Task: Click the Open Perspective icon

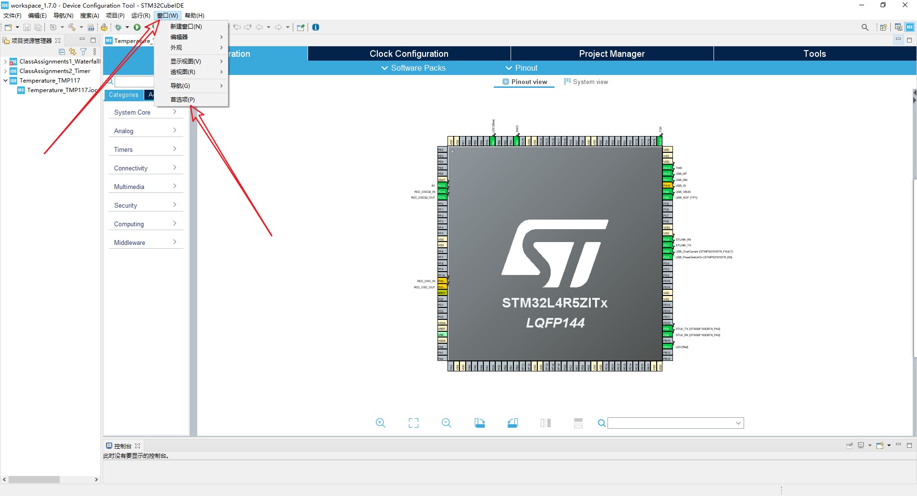Action: click(x=884, y=27)
